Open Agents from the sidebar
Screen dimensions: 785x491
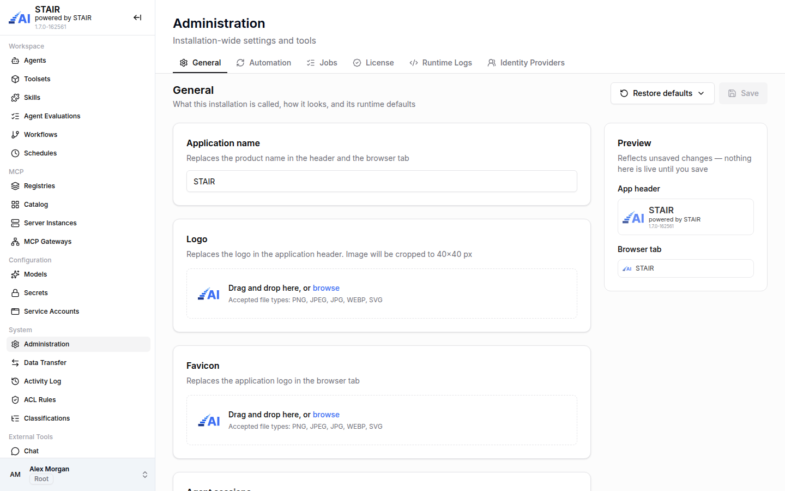(x=78, y=61)
